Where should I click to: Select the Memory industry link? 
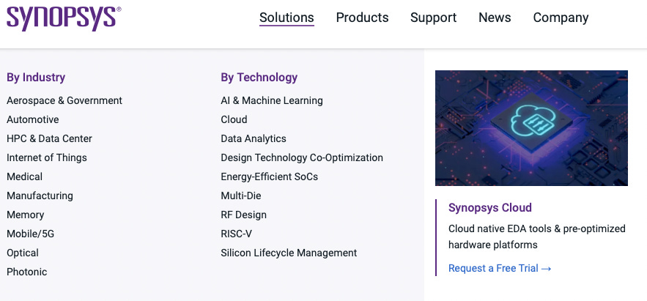[x=25, y=215]
